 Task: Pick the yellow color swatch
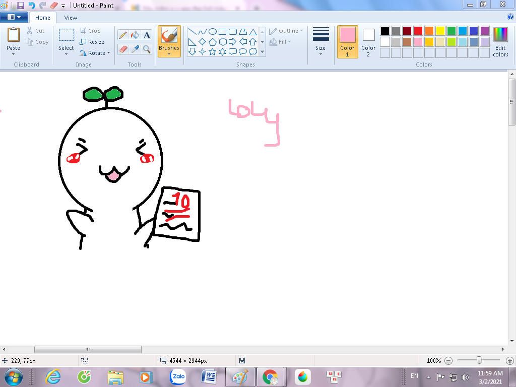coord(440,31)
